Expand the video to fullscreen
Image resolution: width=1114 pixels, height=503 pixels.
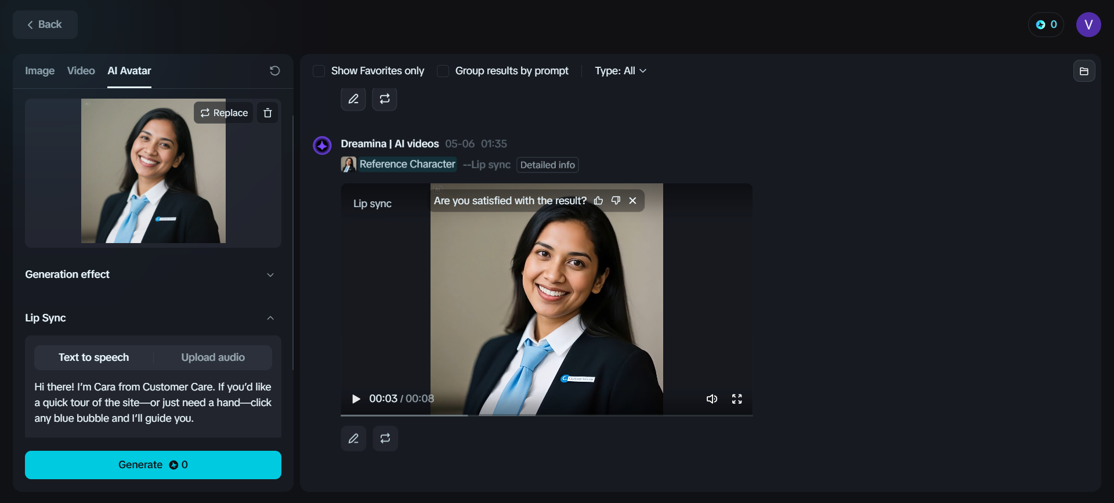(737, 399)
